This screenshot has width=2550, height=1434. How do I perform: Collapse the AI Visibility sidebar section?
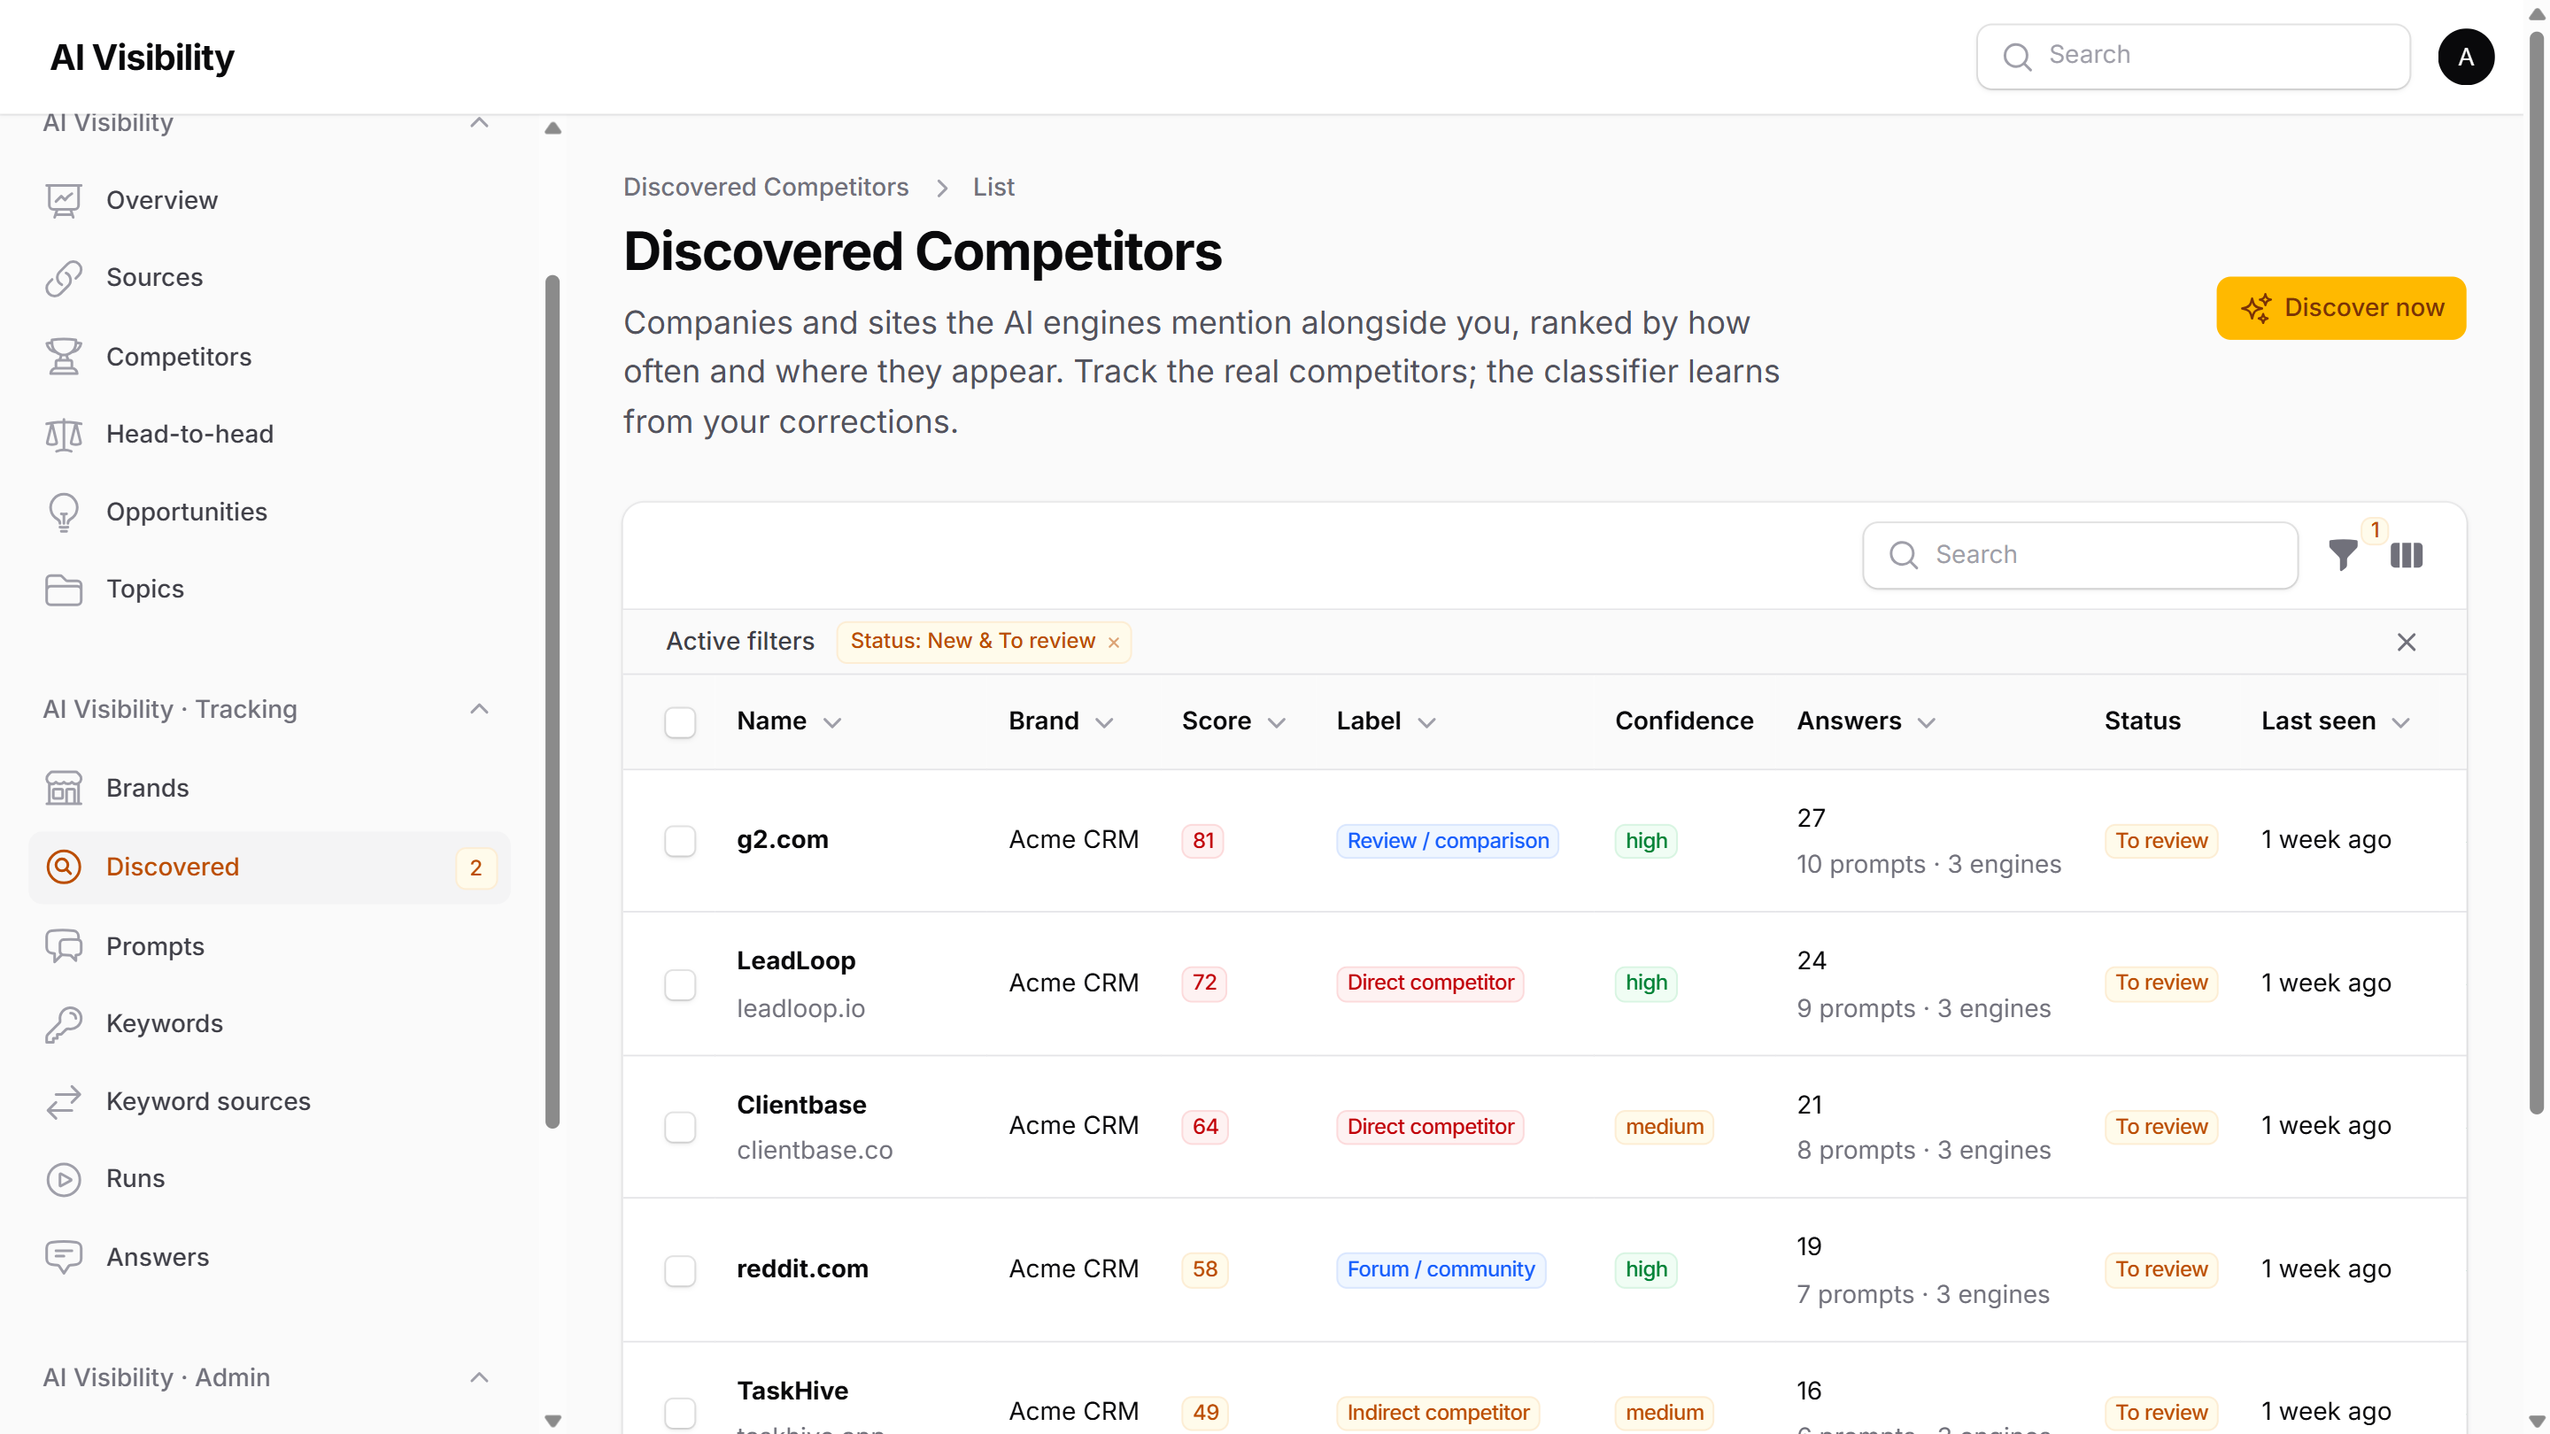(479, 123)
